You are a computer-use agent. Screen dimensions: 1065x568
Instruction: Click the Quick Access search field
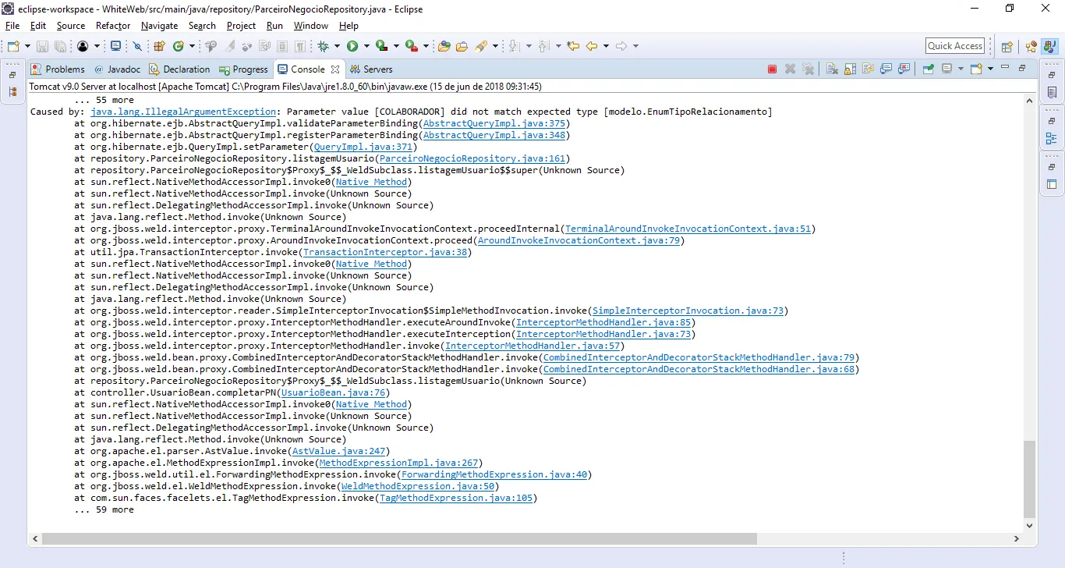(x=955, y=46)
